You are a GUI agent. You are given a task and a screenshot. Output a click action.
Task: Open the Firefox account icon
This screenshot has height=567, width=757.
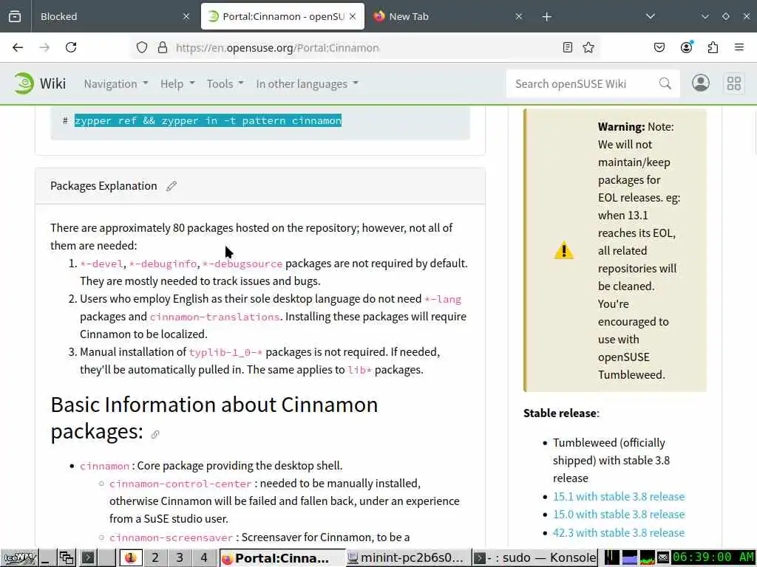tap(686, 47)
